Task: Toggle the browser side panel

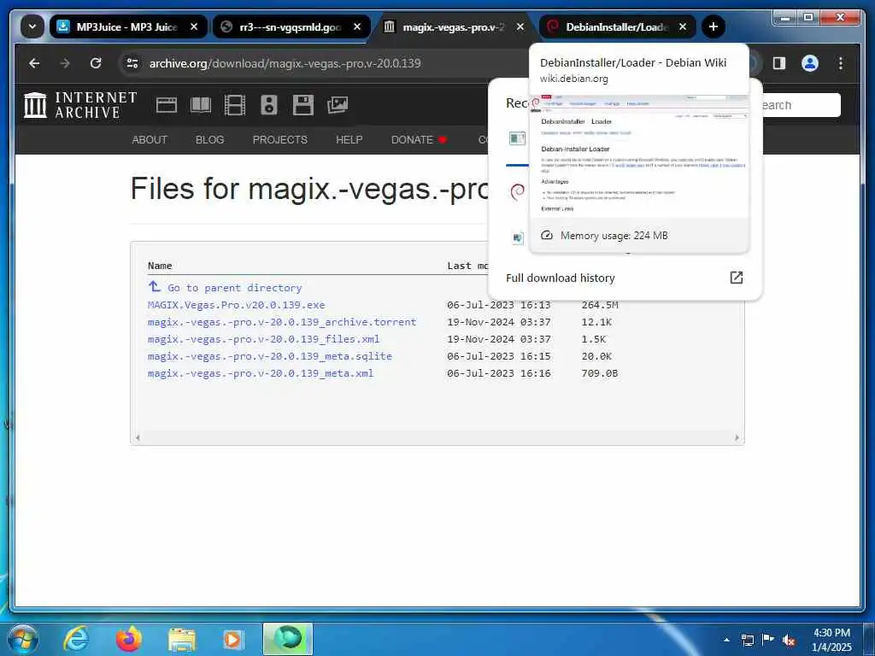Action: [779, 63]
